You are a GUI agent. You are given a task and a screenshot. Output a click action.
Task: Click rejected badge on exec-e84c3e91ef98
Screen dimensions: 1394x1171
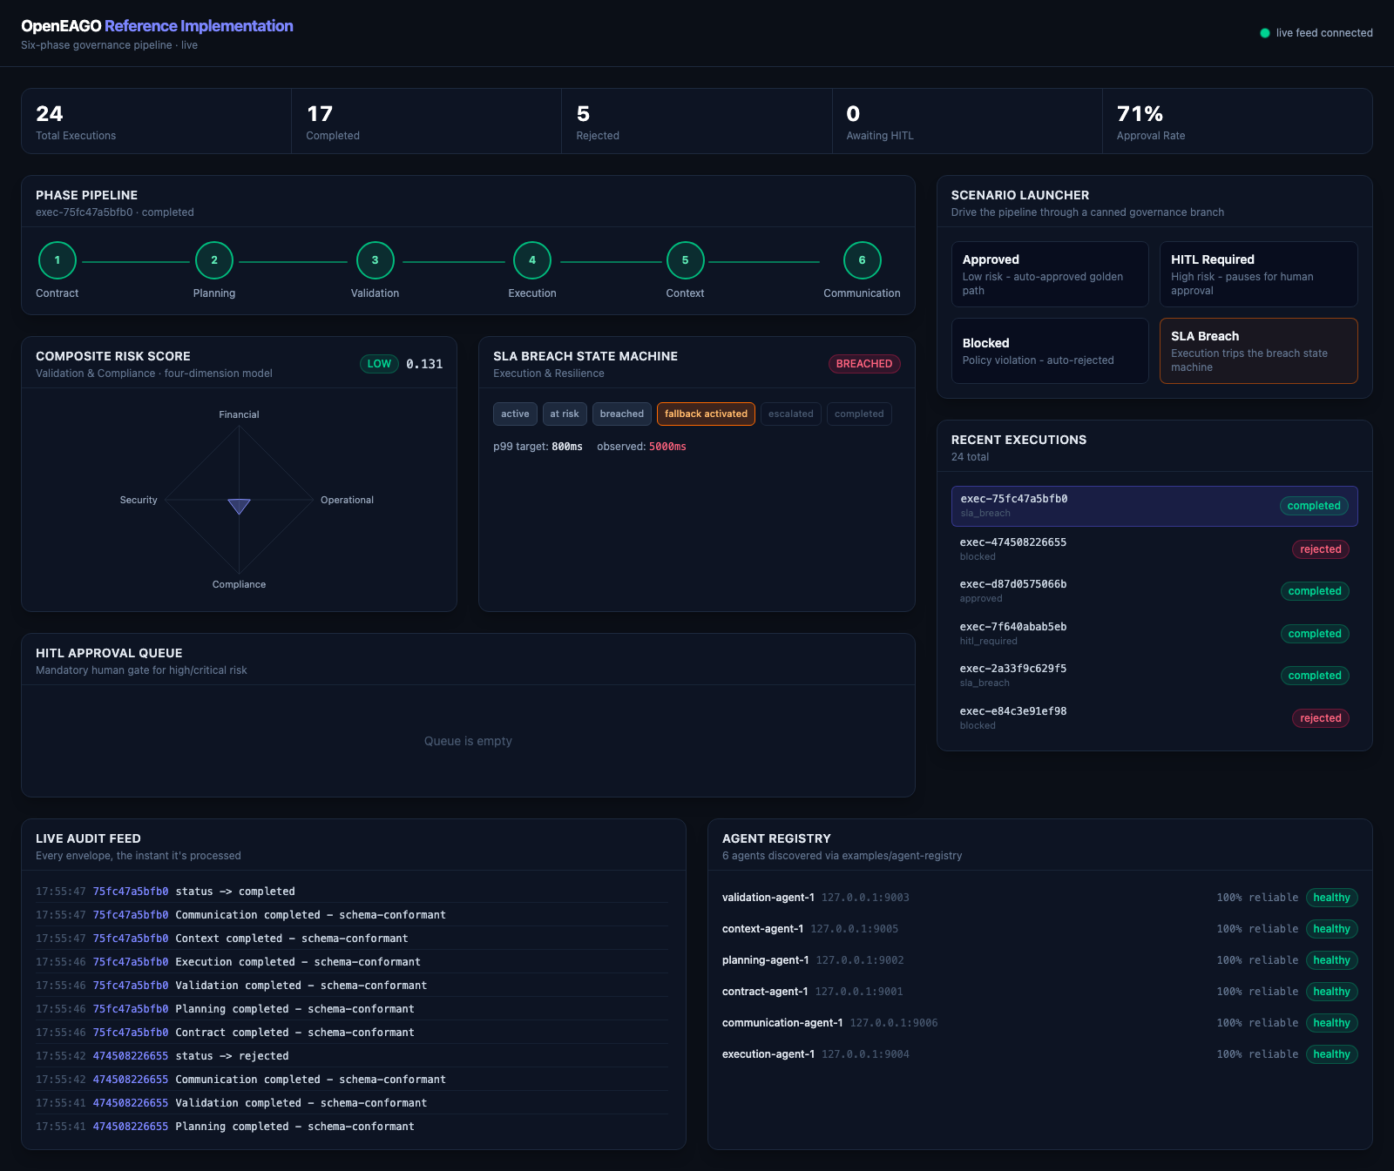tap(1320, 718)
